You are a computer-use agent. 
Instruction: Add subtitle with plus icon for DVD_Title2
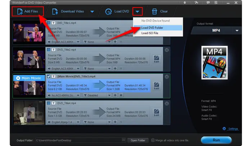115,69
